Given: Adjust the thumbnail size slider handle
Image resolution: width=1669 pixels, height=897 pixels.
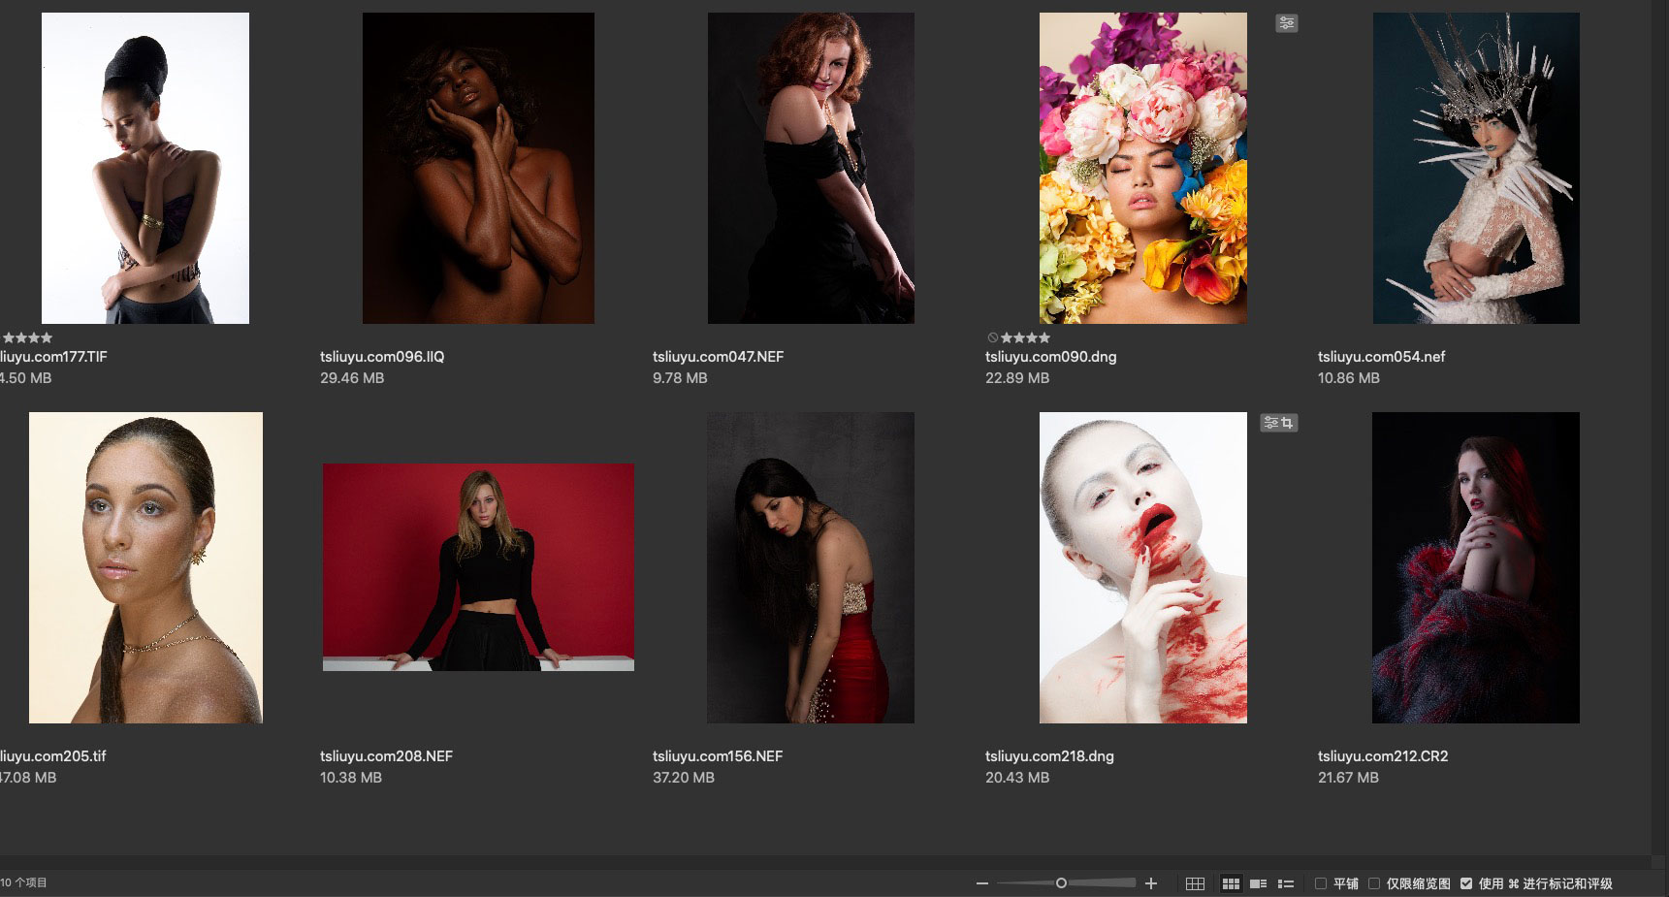Looking at the screenshot, I should click(1061, 882).
